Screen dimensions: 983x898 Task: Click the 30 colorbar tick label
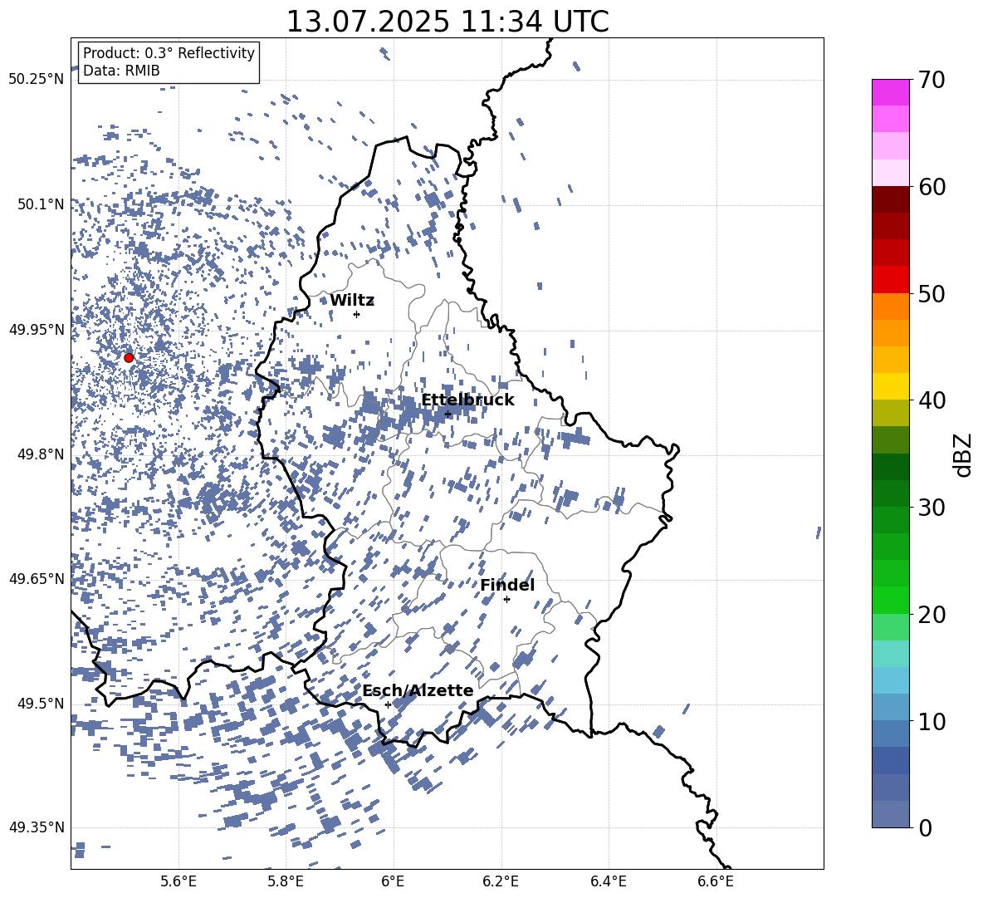pos(931,507)
